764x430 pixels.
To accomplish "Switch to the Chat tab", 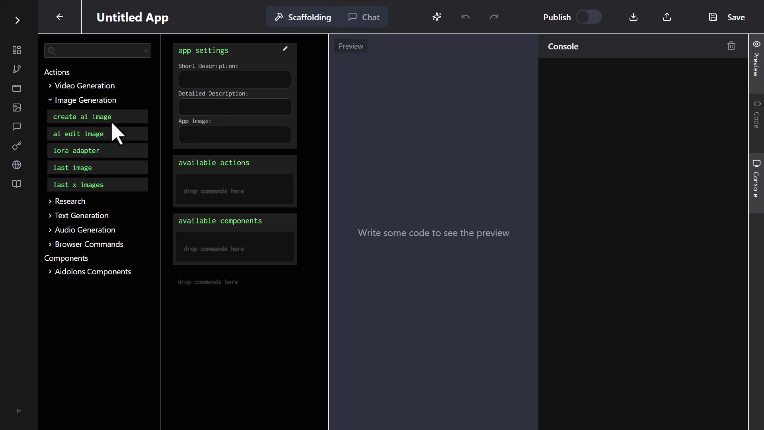I will [x=363, y=17].
